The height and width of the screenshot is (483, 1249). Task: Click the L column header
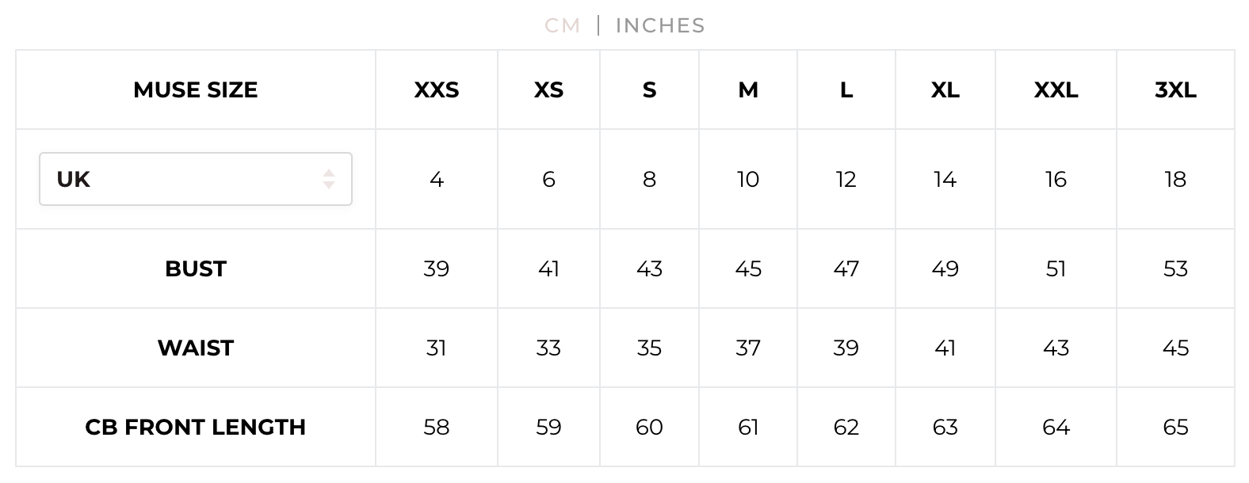[x=846, y=90]
